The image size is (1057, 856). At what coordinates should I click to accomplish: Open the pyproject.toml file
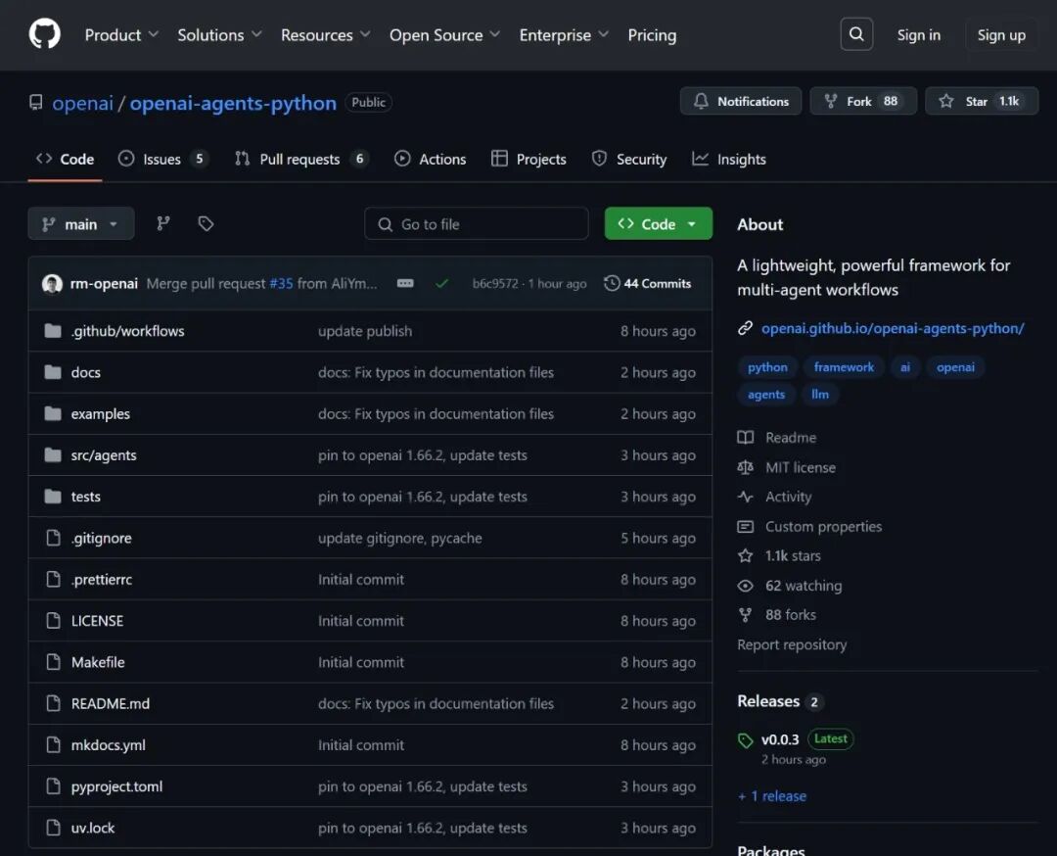pyautogui.click(x=116, y=786)
